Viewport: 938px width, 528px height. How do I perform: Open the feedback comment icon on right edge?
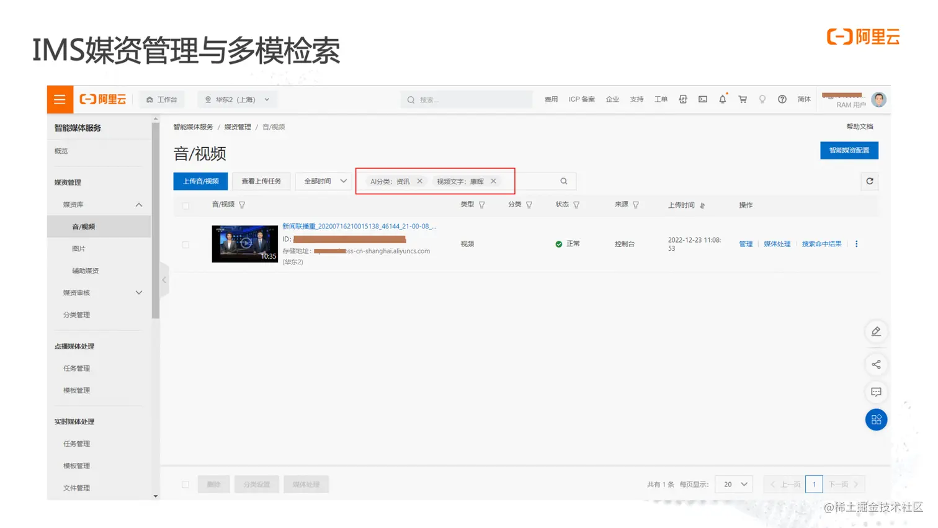tap(876, 392)
